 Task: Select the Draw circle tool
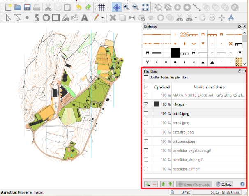pos(46,18)
